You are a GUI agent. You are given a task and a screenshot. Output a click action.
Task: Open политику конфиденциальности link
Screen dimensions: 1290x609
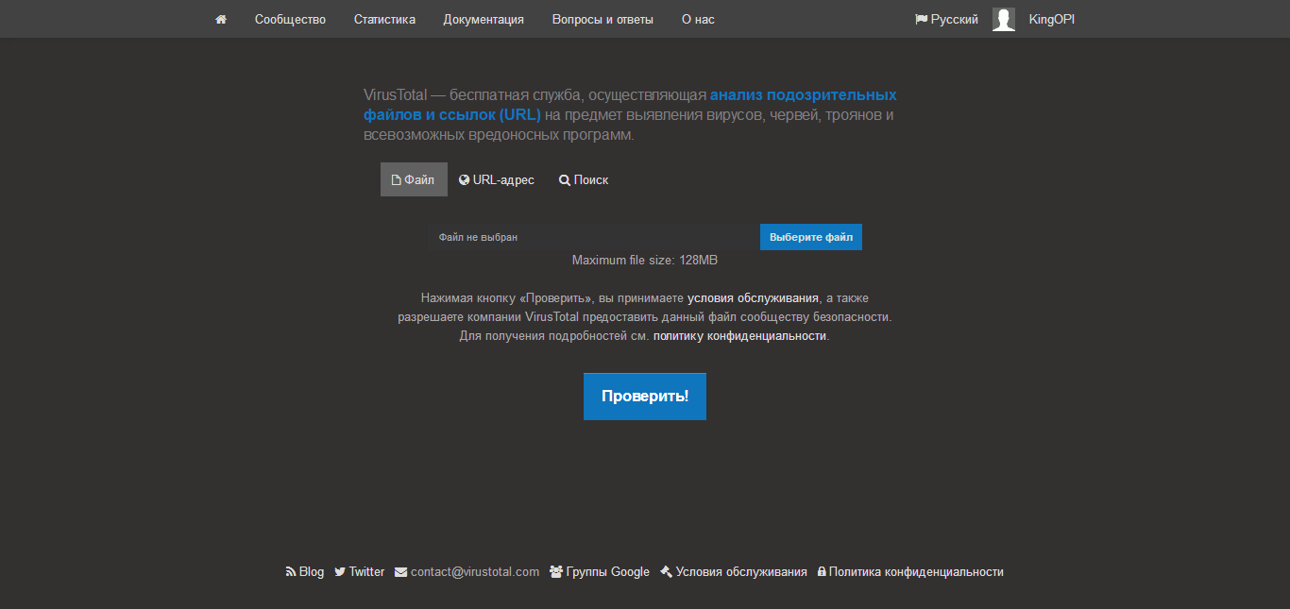(x=738, y=335)
